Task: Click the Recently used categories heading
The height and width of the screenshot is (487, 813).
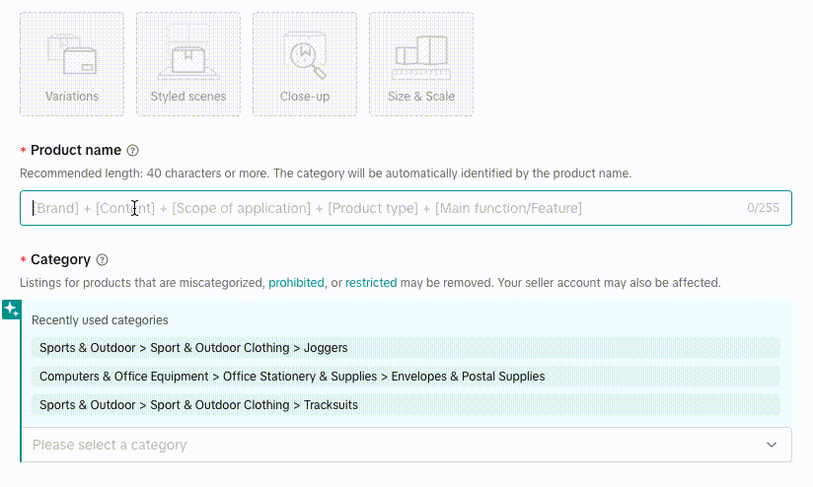Action: point(100,320)
